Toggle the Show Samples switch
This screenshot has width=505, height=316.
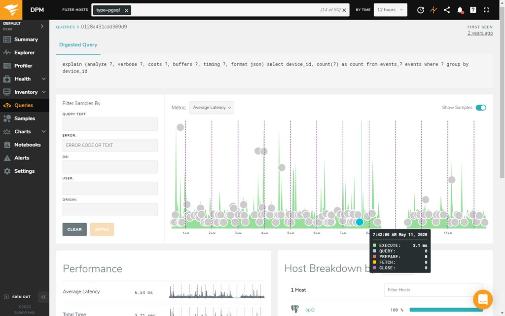[480, 108]
